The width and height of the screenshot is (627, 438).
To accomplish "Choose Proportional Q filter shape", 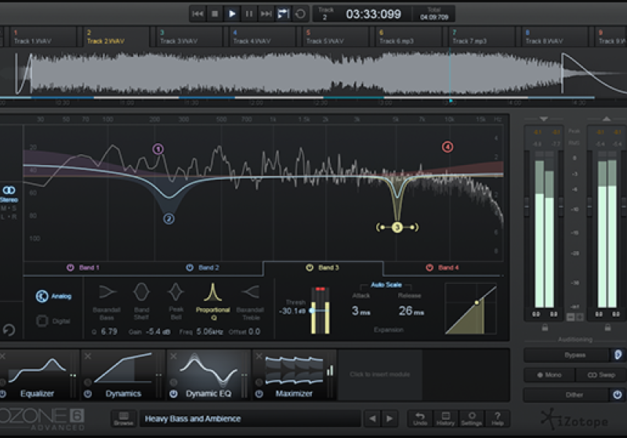I will [212, 302].
